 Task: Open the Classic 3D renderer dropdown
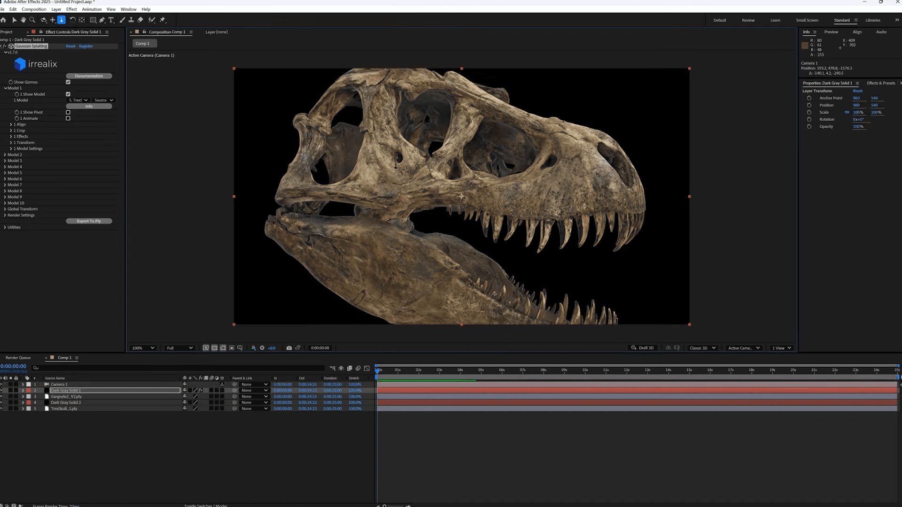702,348
